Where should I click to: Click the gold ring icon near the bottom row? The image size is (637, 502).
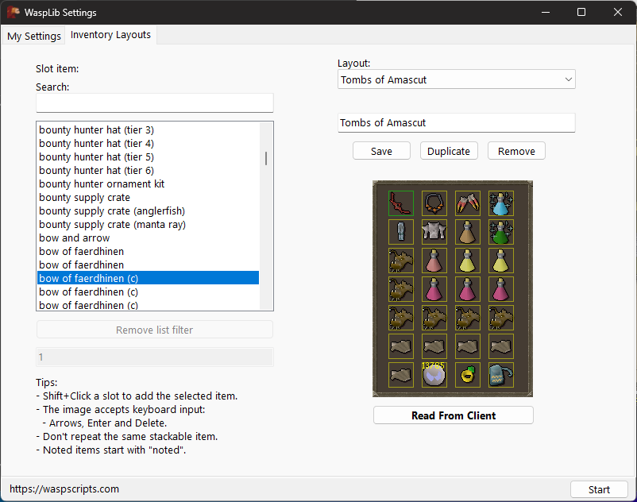click(468, 375)
